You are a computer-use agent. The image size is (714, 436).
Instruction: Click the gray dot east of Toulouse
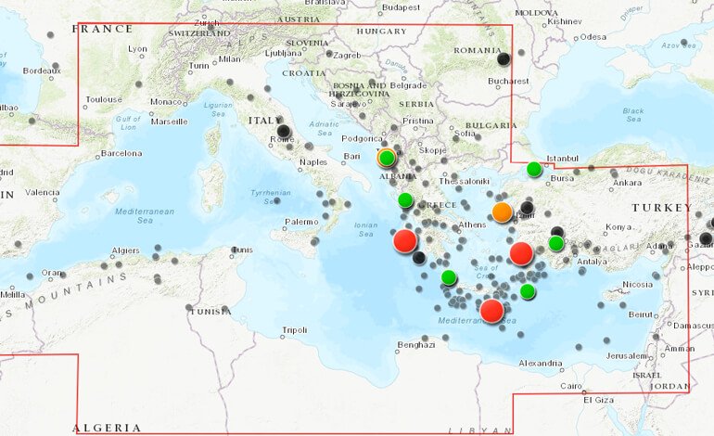(138, 83)
